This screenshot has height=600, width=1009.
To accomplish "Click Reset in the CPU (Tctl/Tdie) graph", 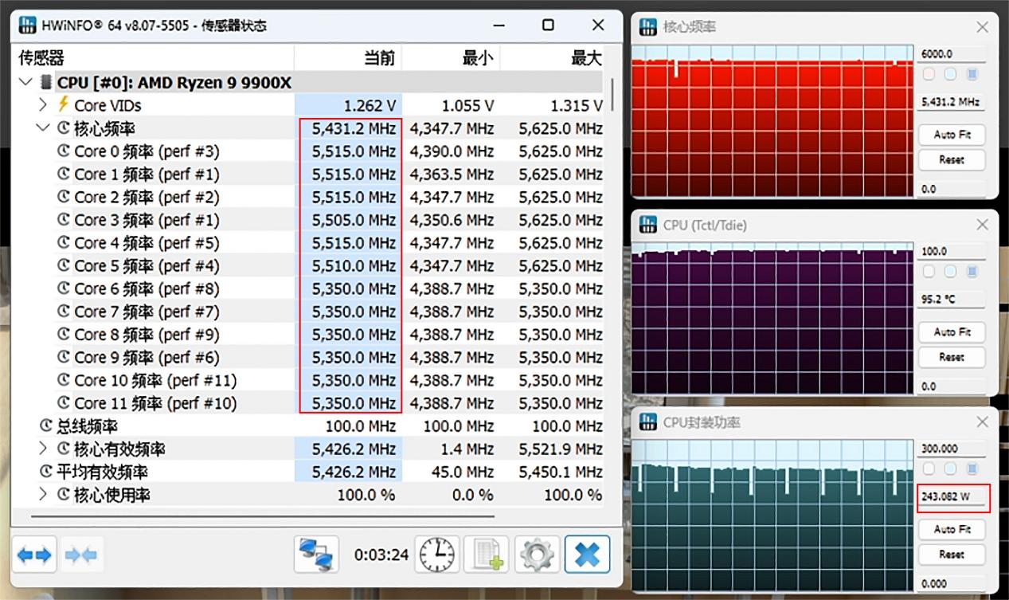I will point(951,357).
